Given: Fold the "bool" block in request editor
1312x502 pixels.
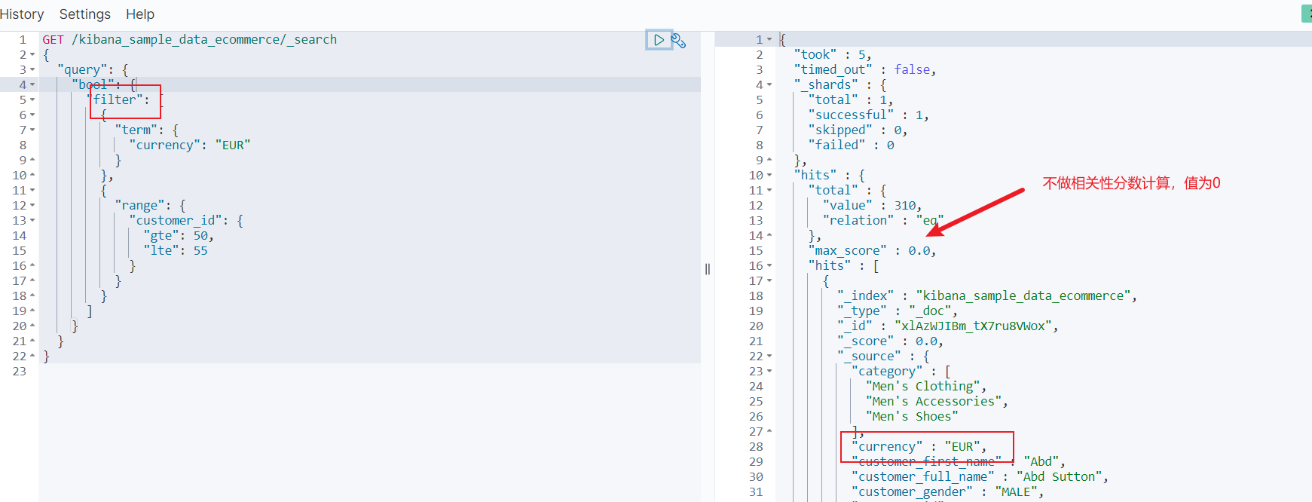Looking at the screenshot, I should (32, 85).
